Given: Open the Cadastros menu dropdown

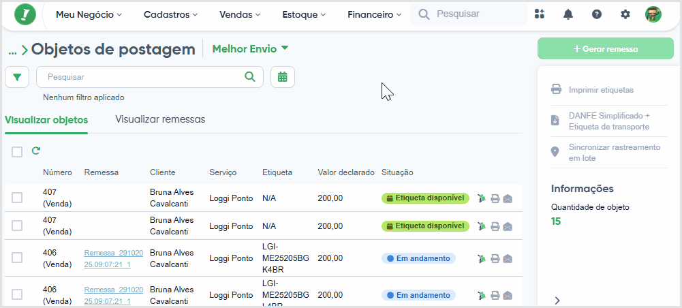Looking at the screenshot, I should pyautogui.click(x=170, y=14).
